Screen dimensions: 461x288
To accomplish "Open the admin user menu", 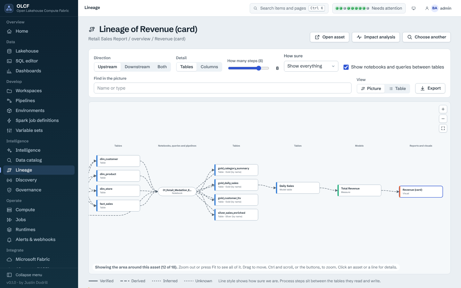I will tap(438, 8).
